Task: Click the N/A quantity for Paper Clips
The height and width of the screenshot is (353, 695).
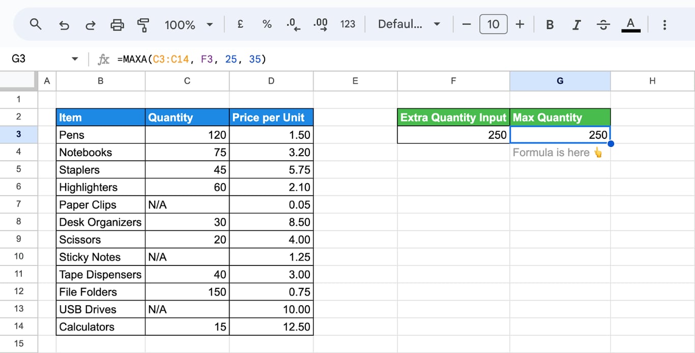Action: coord(187,204)
